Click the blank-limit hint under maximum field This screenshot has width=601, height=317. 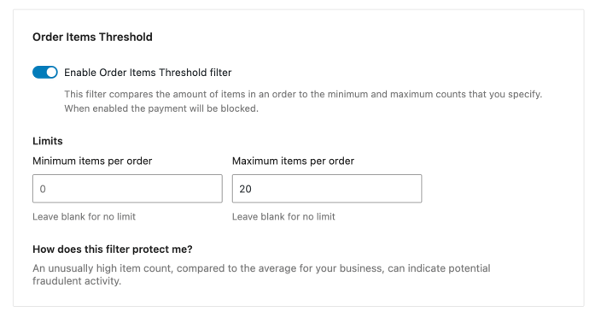coord(283,216)
